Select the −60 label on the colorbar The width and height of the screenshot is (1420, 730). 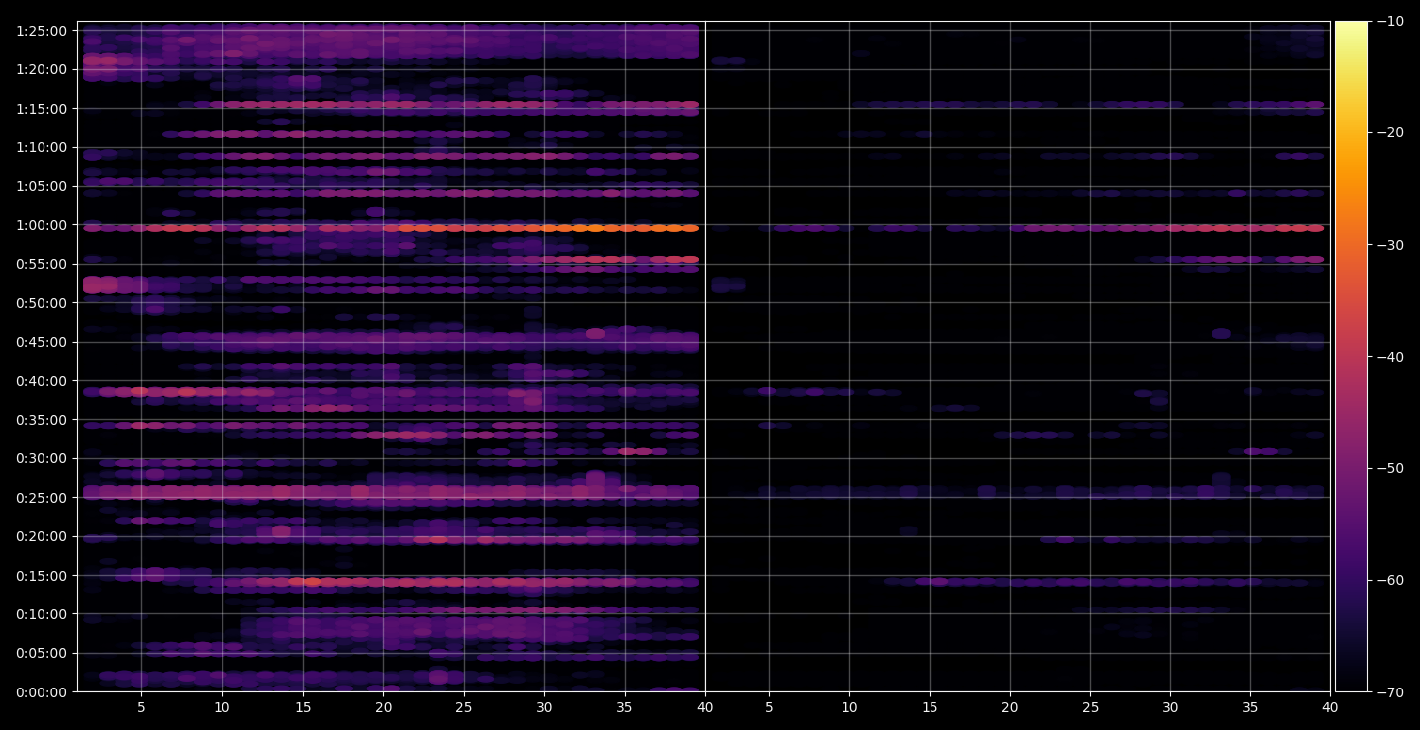tap(1389, 580)
